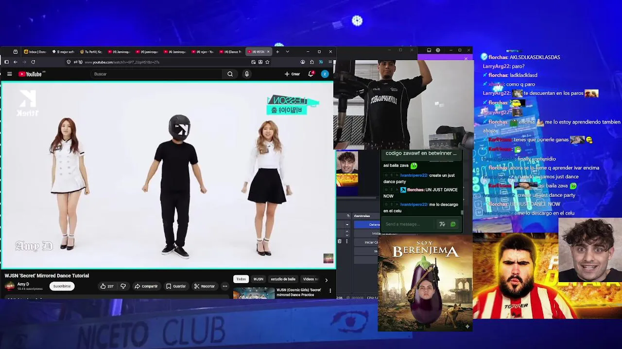Switch to the '(4) [Dance Pr' browser tab
Image resolution: width=622 pixels, height=349 pixels.
click(231, 52)
